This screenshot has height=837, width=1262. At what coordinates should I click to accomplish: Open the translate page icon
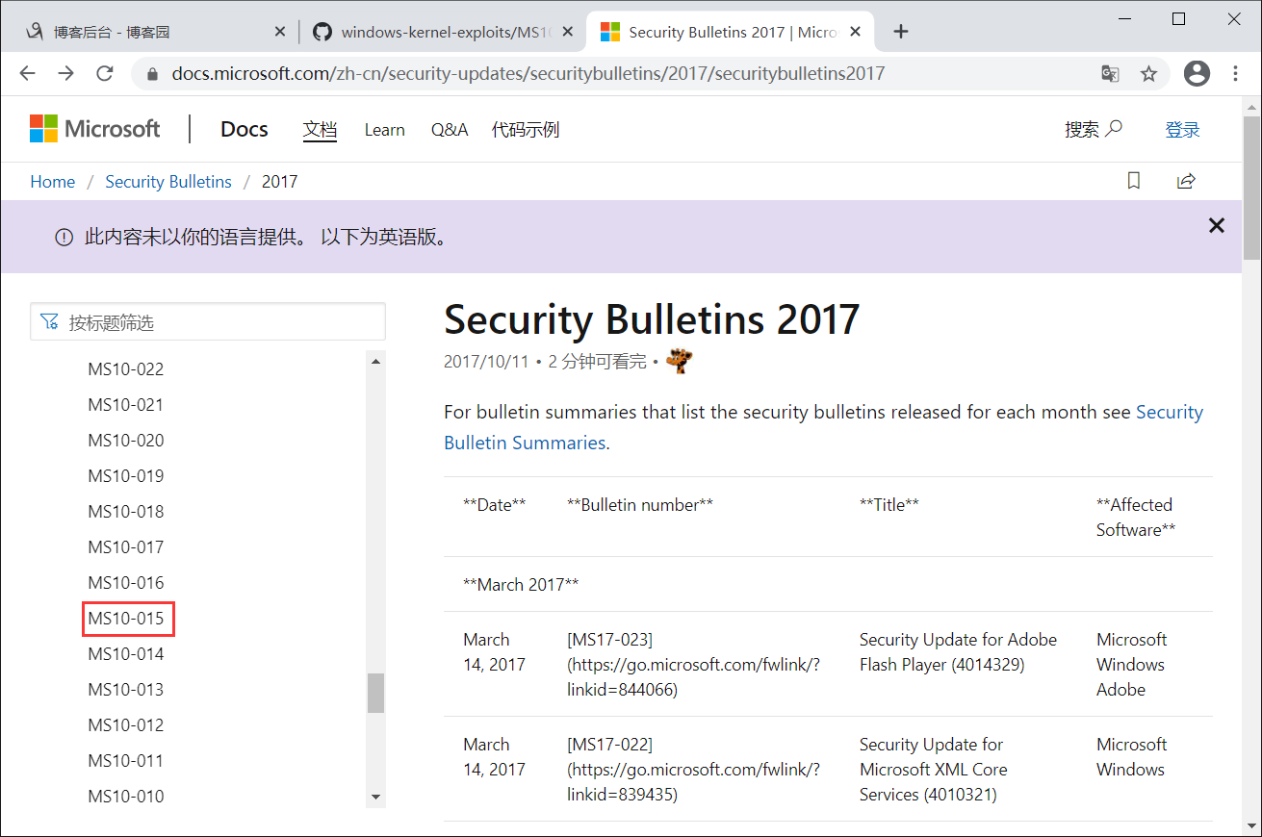[1110, 73]
